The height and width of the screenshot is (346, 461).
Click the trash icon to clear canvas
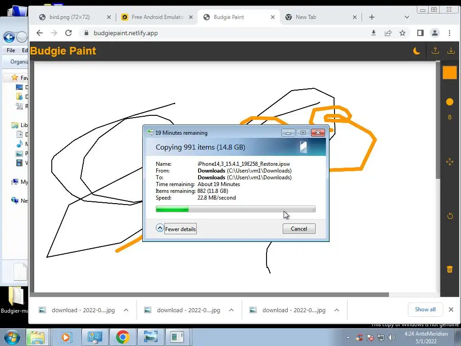[x=450, y=269]
